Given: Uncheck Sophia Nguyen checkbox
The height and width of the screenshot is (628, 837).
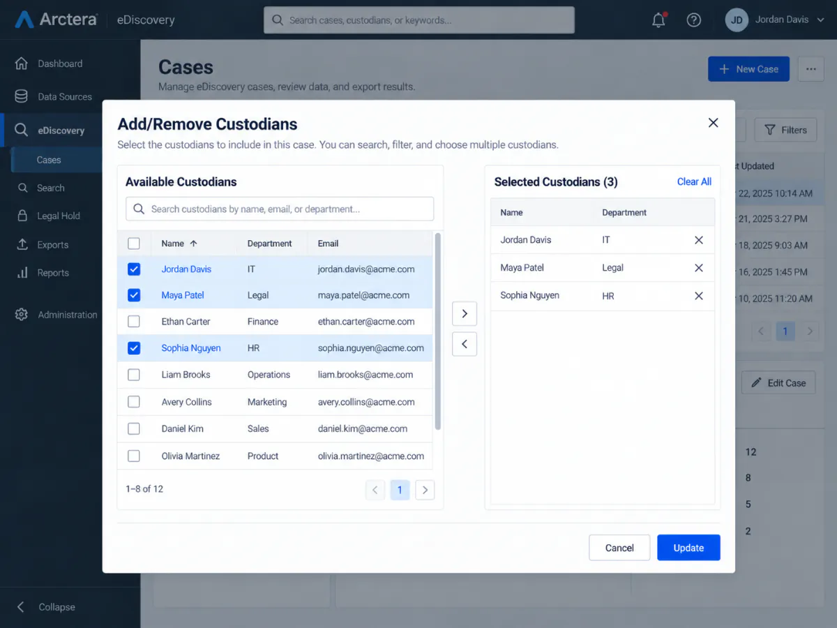Looking at the screenshot, I should [134, 348].
